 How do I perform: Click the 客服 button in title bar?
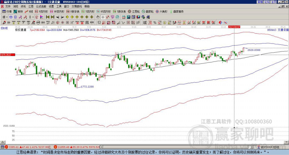click(260, 2)
